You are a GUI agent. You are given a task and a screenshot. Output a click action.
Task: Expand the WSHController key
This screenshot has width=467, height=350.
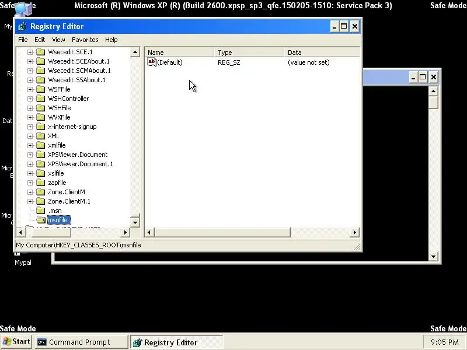(30, 99)
